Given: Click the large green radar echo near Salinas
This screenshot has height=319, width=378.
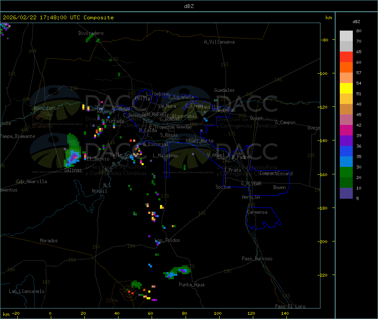Looking at the screenshot, I should [73, 150].
